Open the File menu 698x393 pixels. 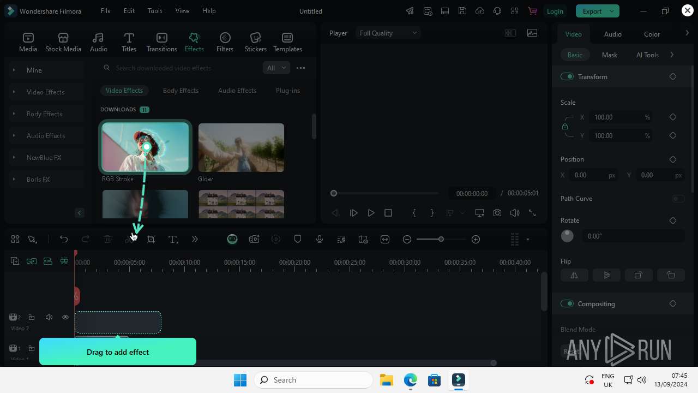tap(106, 11)
